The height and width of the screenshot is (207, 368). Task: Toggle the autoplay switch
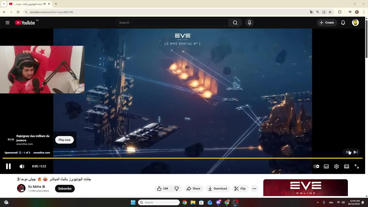316,166
